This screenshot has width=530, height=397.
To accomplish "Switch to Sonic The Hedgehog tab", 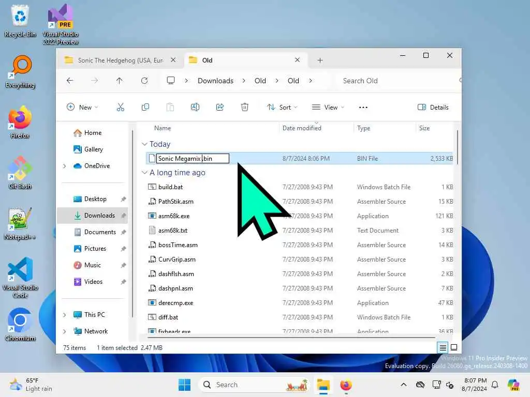I will coord(120,60).
